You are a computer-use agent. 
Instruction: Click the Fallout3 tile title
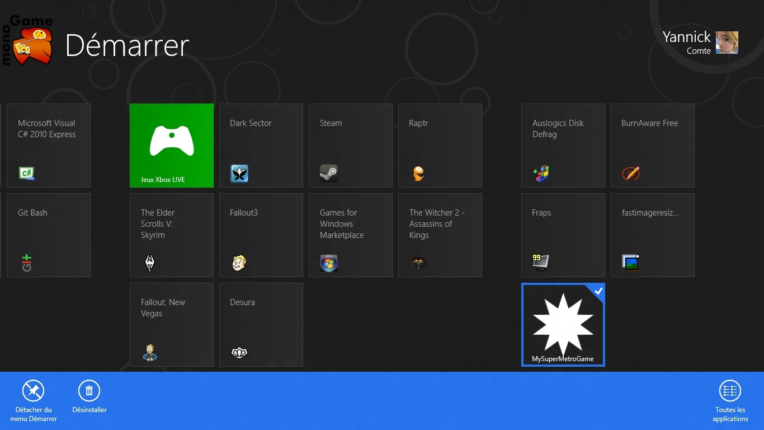tap(244, 213)
